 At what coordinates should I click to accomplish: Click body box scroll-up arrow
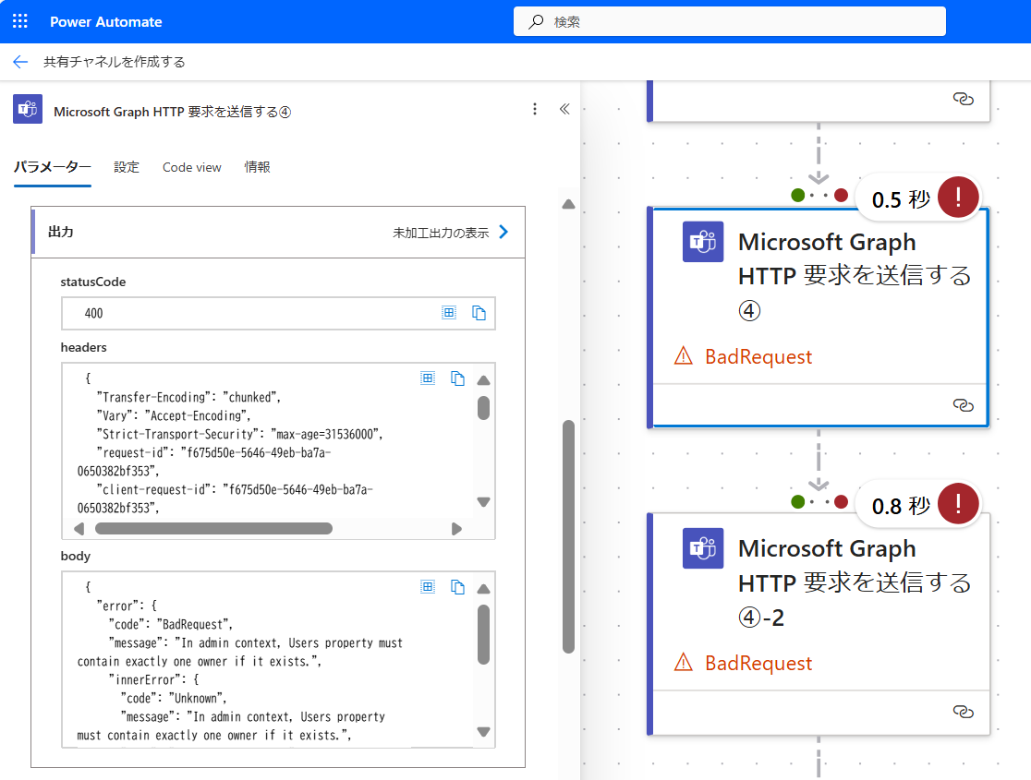point(484,590)
